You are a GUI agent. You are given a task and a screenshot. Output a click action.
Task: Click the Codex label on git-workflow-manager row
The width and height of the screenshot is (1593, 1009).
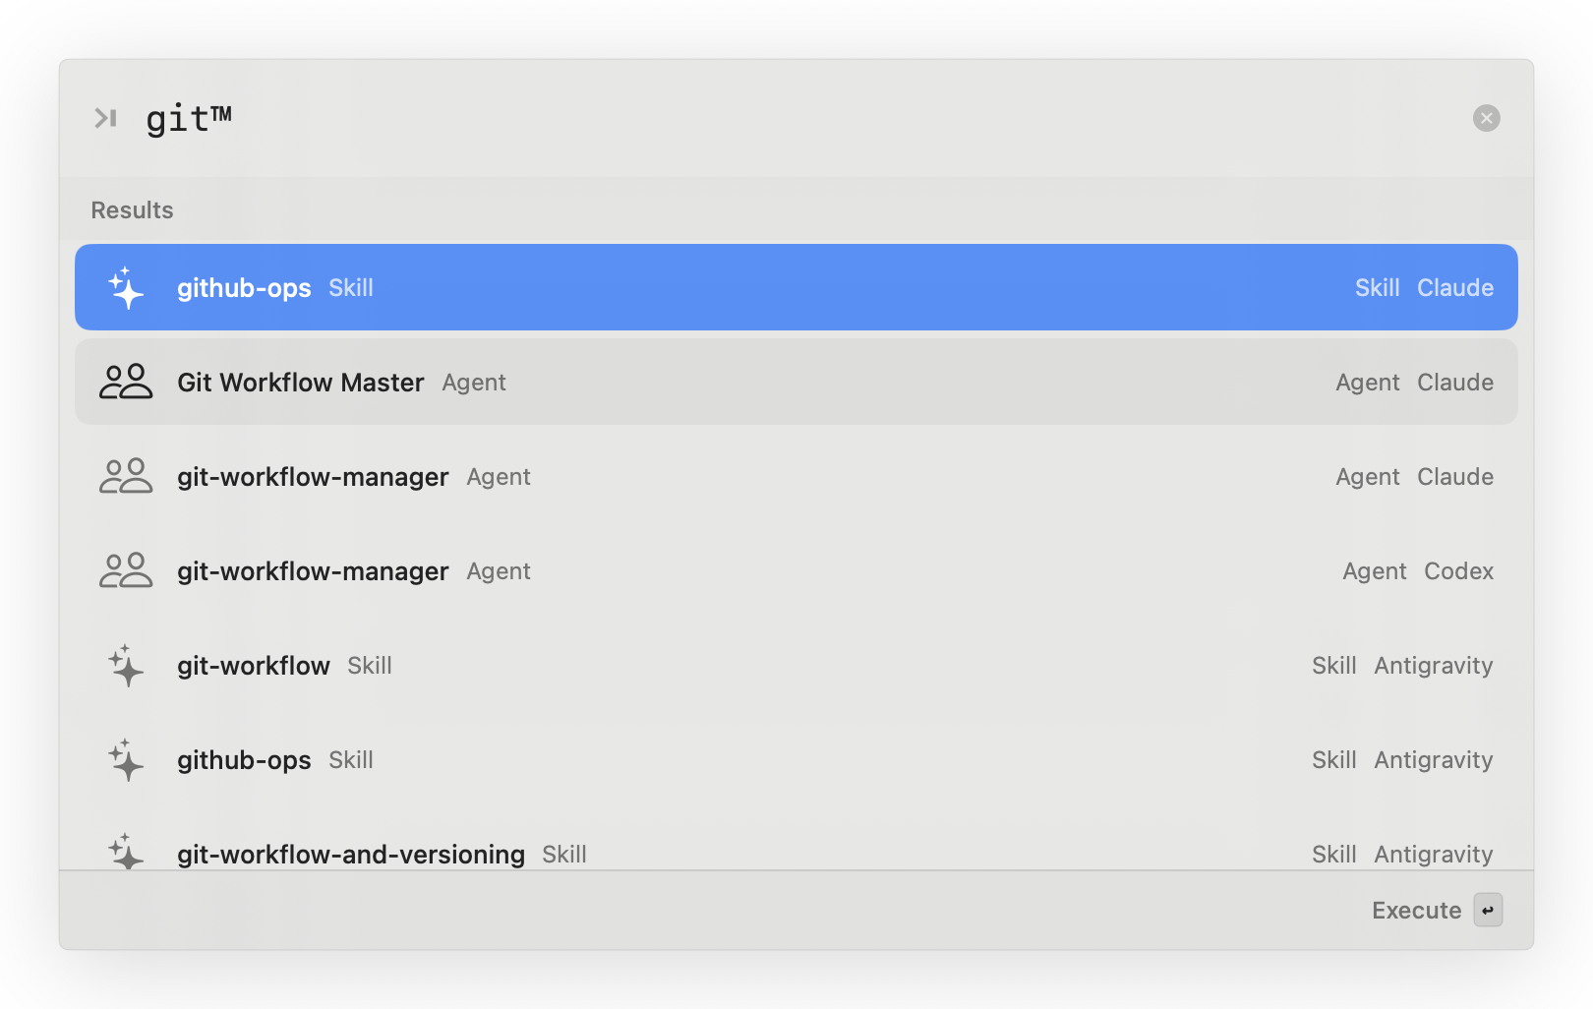tap(1459, 571)
